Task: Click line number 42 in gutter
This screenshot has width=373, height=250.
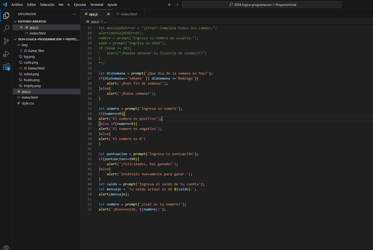Action: pyautogui.click(x=90, y=154)
